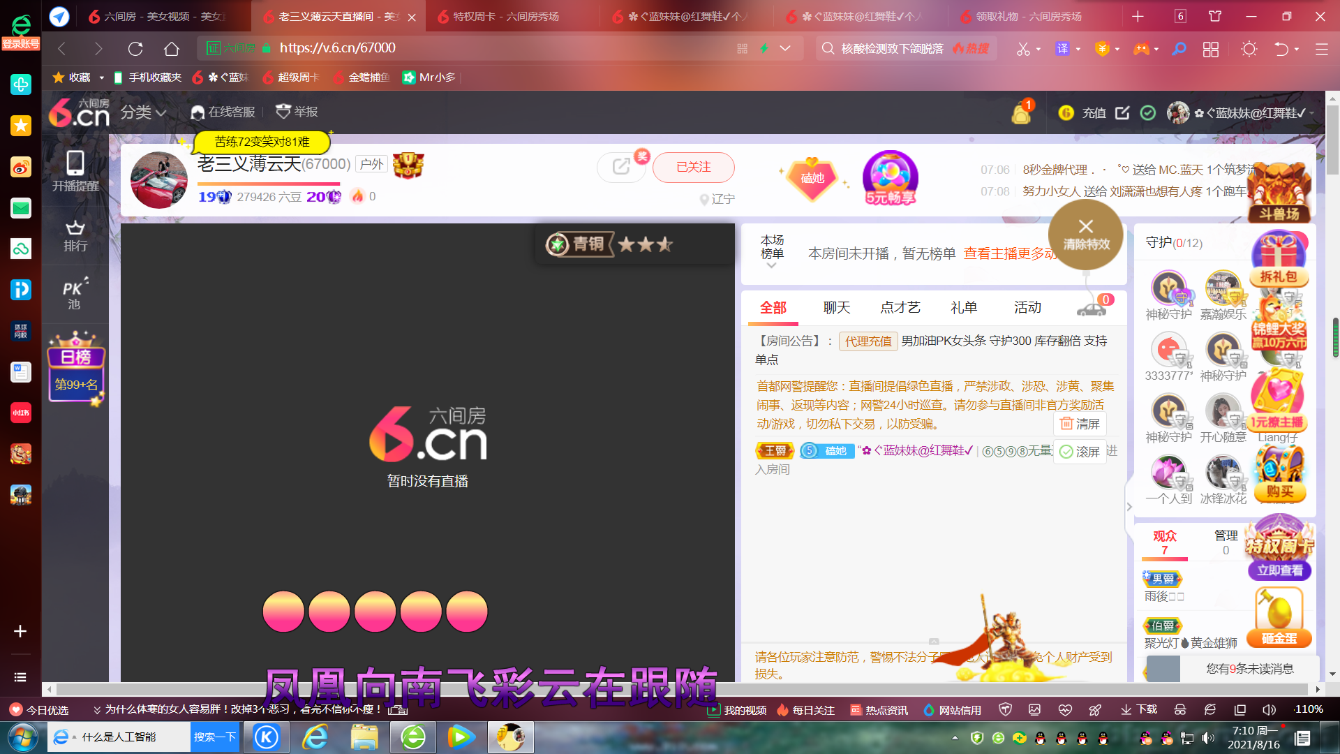1340x754 pixels.
Task: Click the 购买 purchase icon
Action: tap(1279, 474)
